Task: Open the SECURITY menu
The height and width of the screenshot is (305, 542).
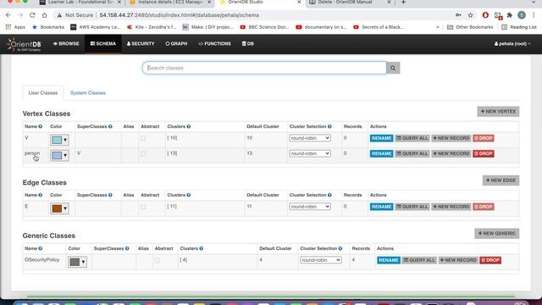Action: point(141,44)
